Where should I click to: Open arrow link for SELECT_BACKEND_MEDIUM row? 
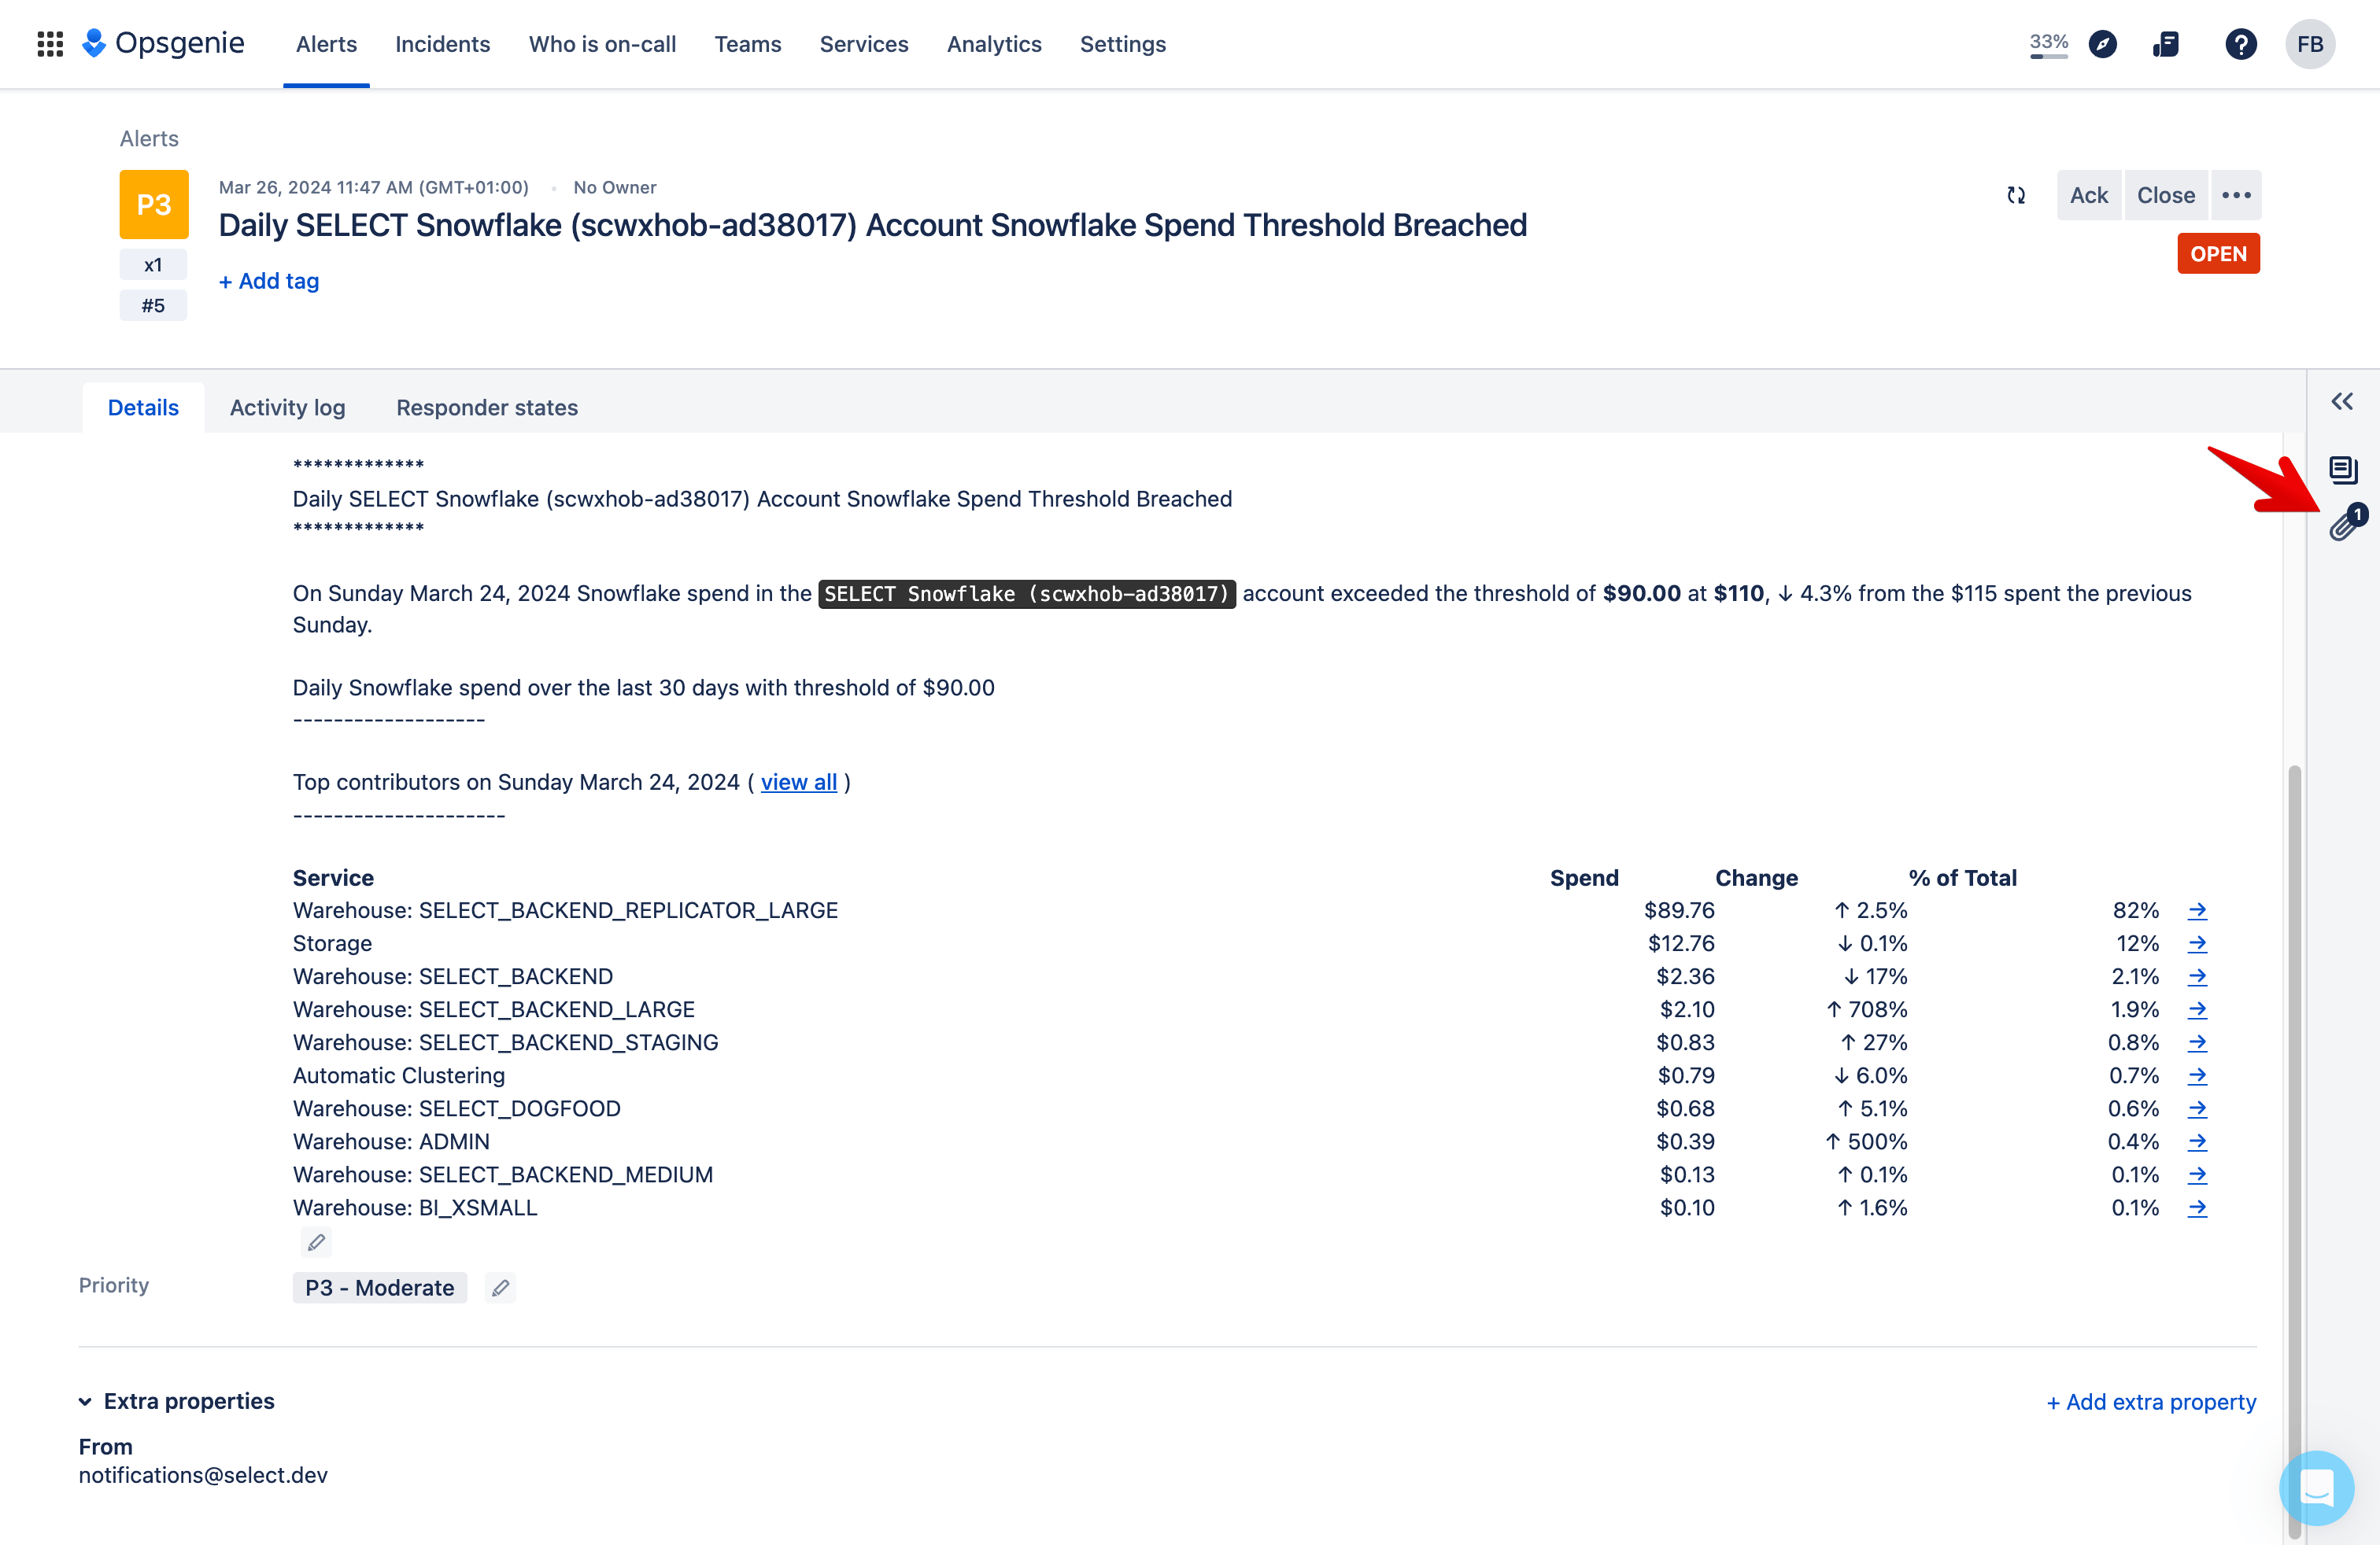click(x=2197, y=1174)
